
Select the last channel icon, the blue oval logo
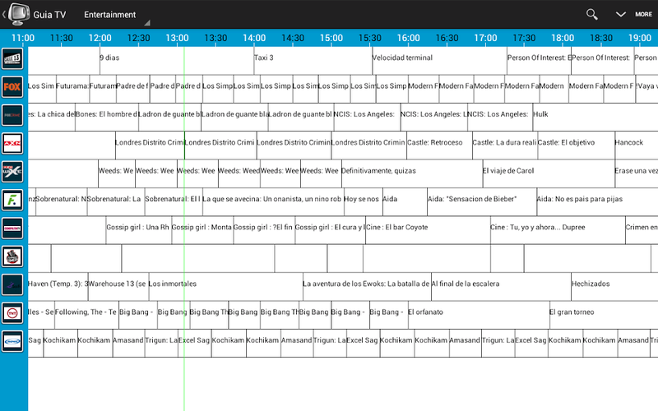pos(12,341)
